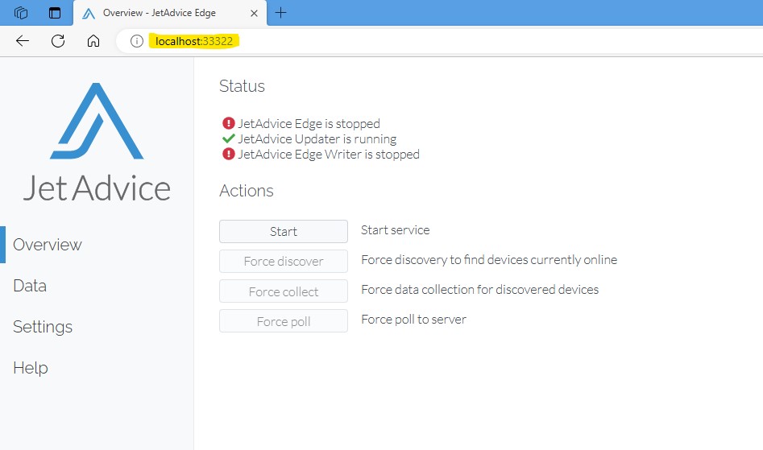Start the service with Start button
The image size is (763, 450).
284,231
